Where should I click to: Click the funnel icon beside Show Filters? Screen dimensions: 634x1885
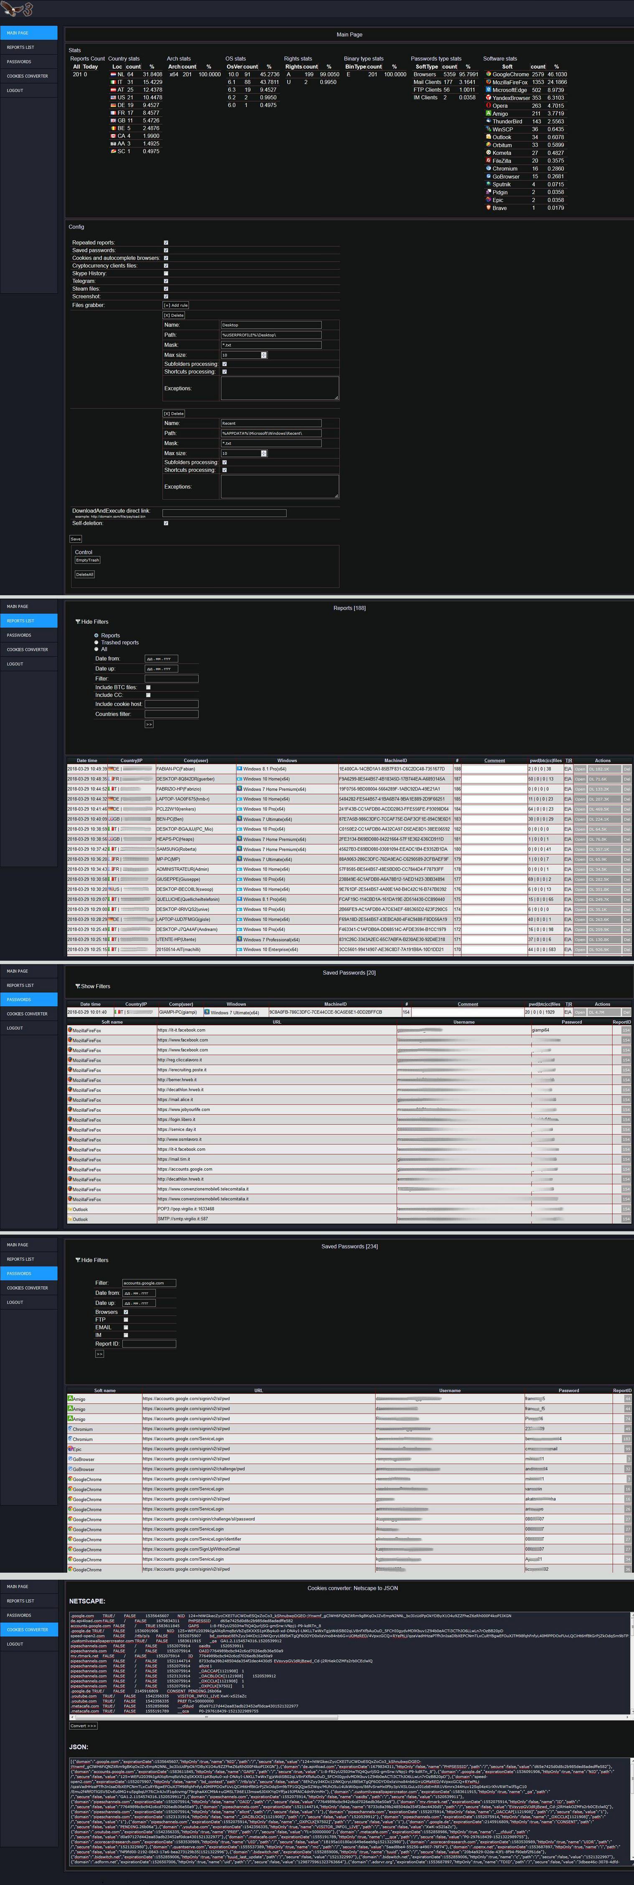(x=78, y=986)
